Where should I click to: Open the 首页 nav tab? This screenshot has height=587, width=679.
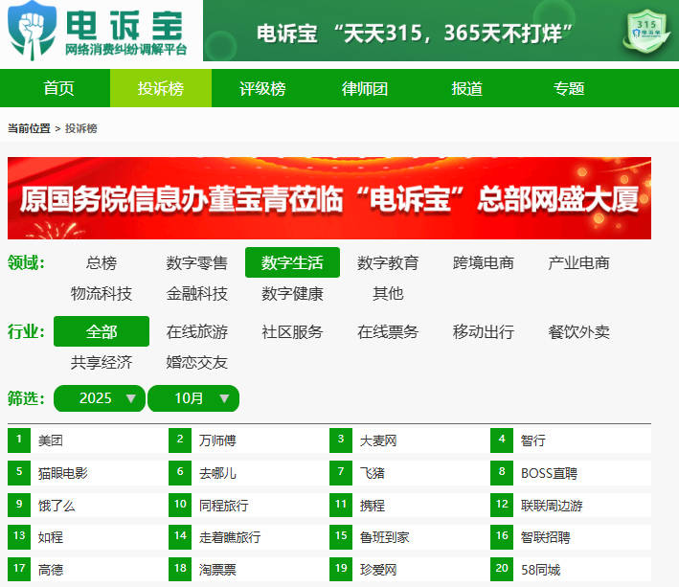point(58,88)
